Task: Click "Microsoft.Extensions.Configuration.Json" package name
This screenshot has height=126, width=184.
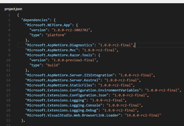Action: coord(67,95)
